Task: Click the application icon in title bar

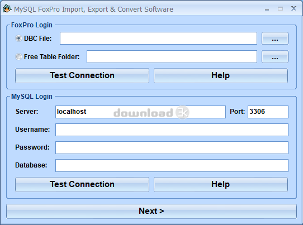Action: click(7, 9)
